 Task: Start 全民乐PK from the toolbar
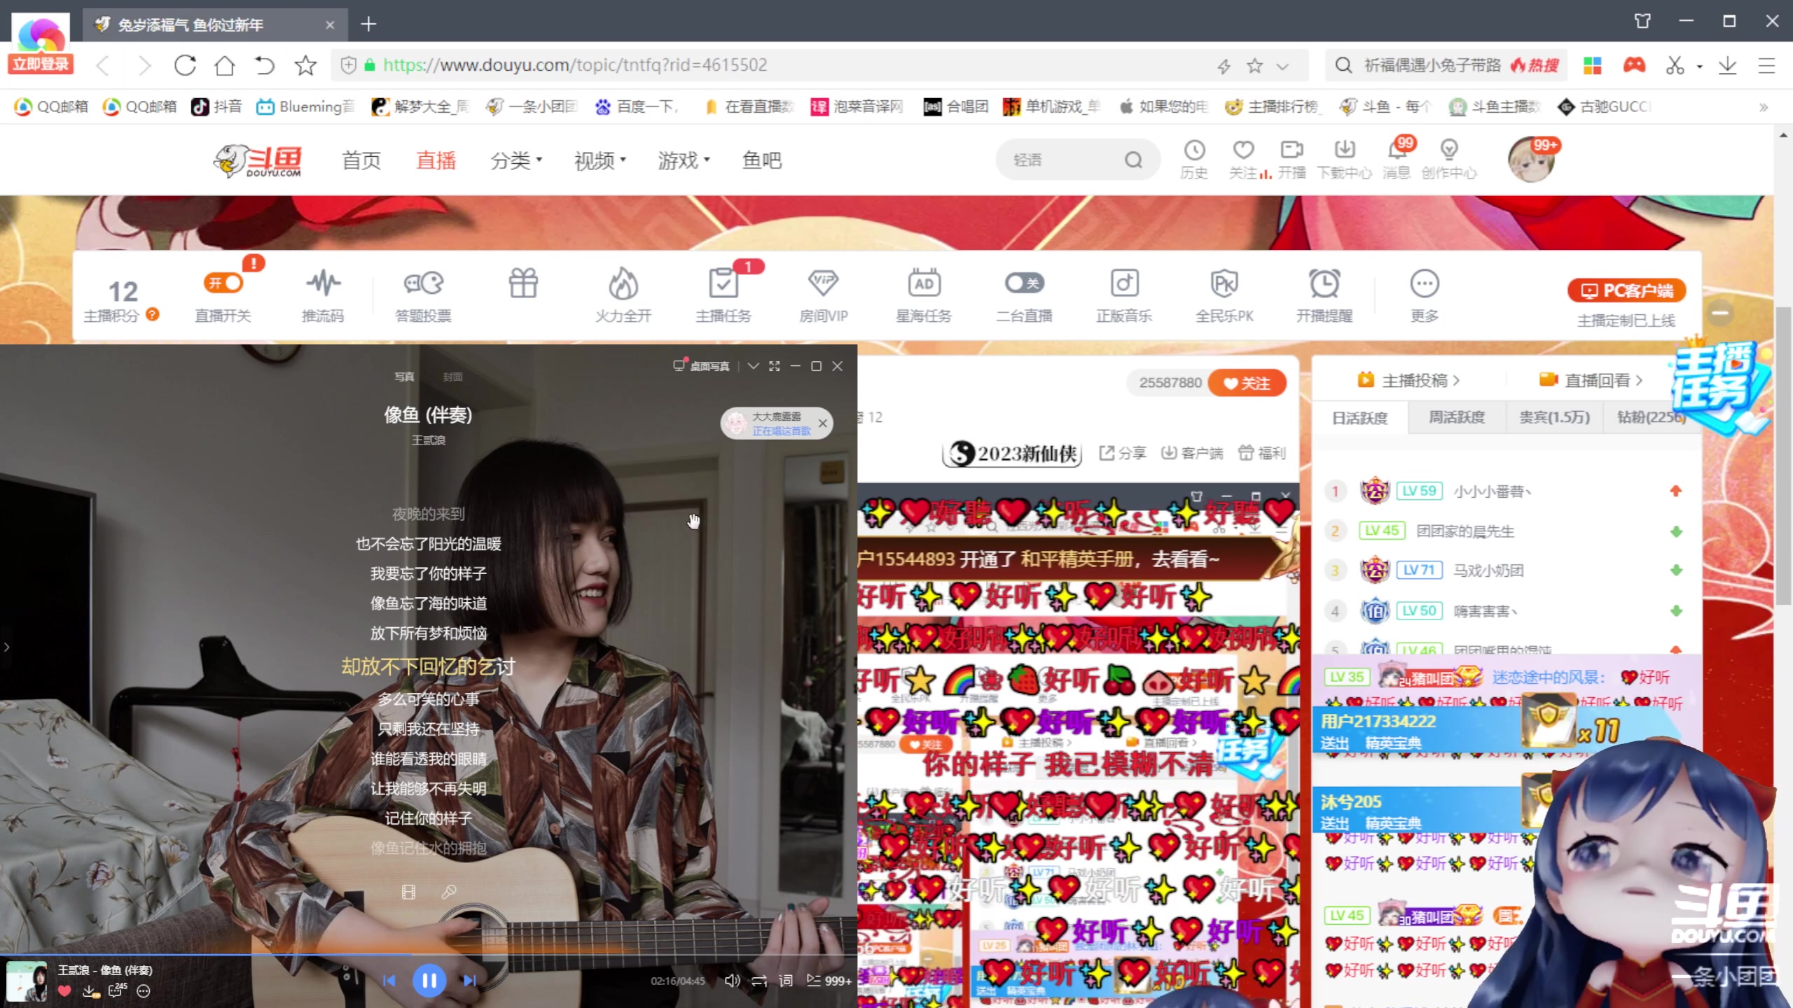[x=1224, y=294]
